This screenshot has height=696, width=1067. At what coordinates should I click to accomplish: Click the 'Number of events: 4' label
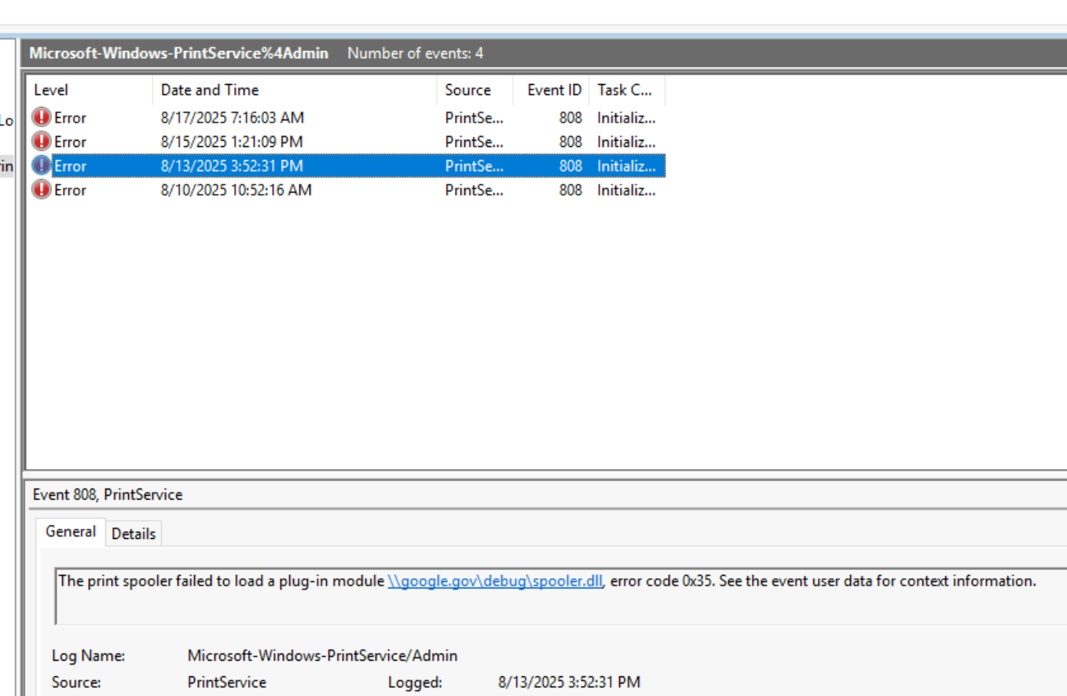[x=416, y=53]
